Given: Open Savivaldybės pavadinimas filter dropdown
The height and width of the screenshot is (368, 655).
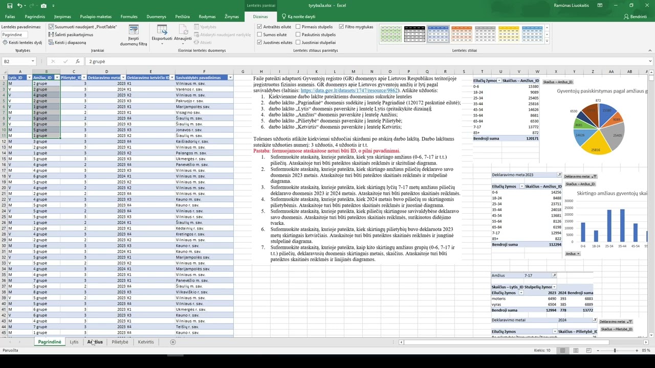Looking at the screenshot, I should coord(230,78).
